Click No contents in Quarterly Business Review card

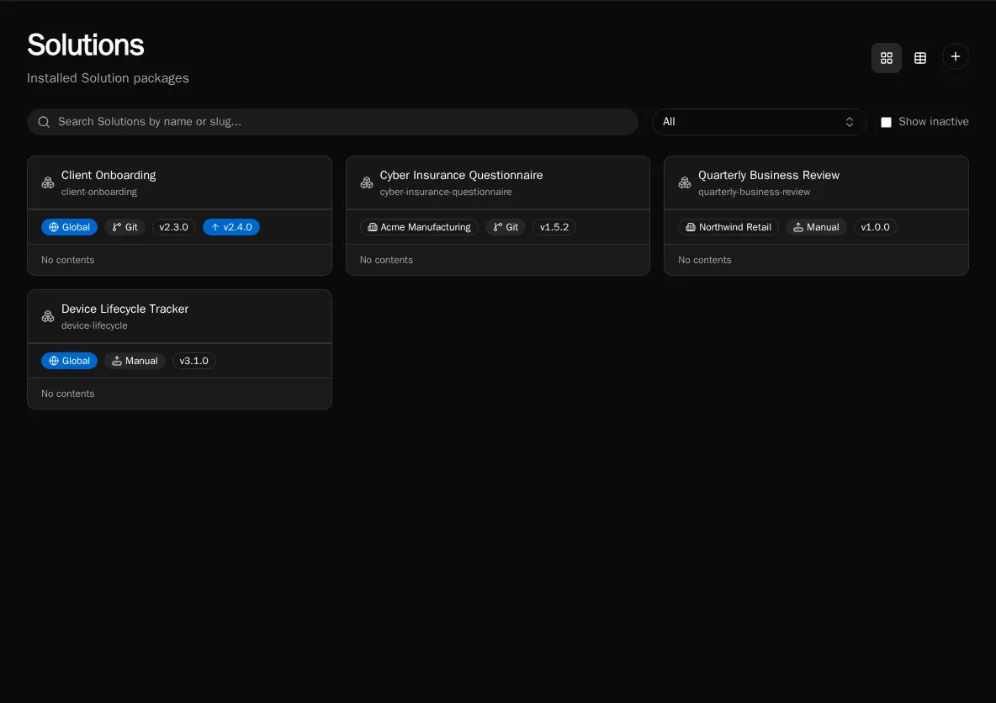click(x=704, y=260)
